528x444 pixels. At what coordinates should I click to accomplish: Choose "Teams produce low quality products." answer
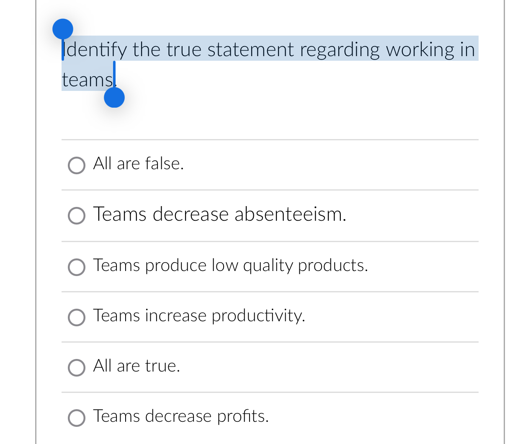pos(77,267)
